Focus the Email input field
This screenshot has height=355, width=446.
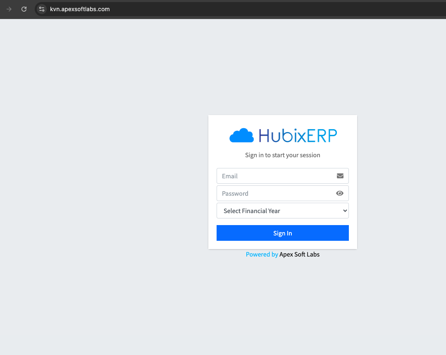pos(275,176)
